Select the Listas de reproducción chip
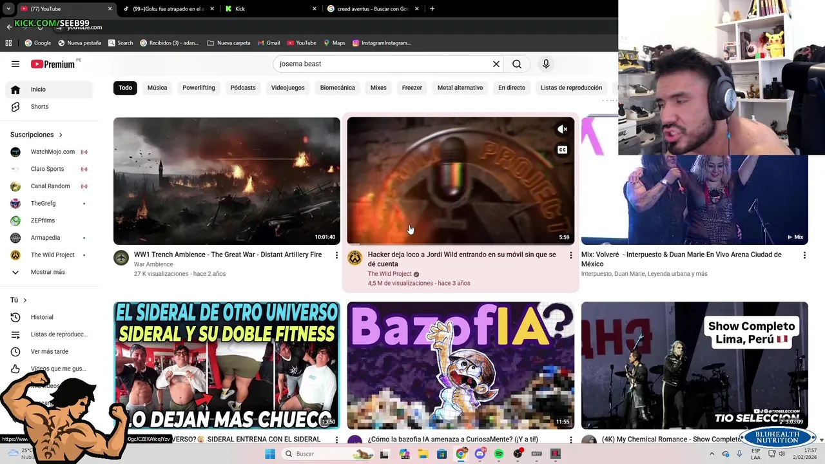825x464 pixels. coord(571,88)
